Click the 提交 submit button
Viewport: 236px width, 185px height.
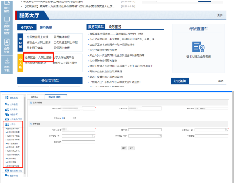point(124,148)
